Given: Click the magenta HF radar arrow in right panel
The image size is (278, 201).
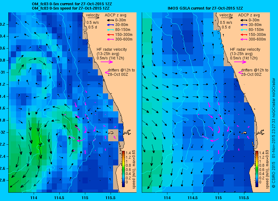Looking at the screenshot, I should point(240,62).
